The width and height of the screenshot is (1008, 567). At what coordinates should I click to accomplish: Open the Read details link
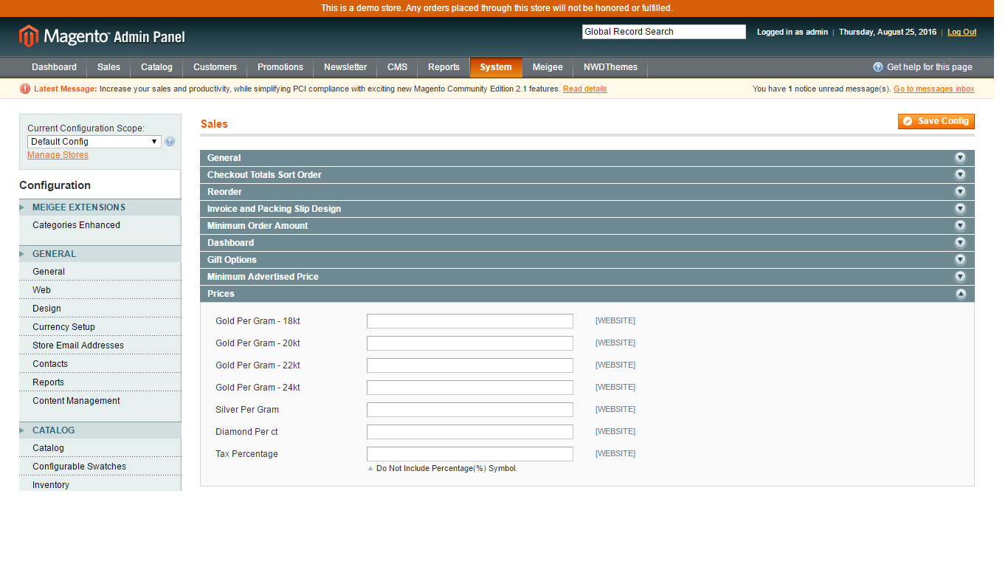tap(585, 89)
